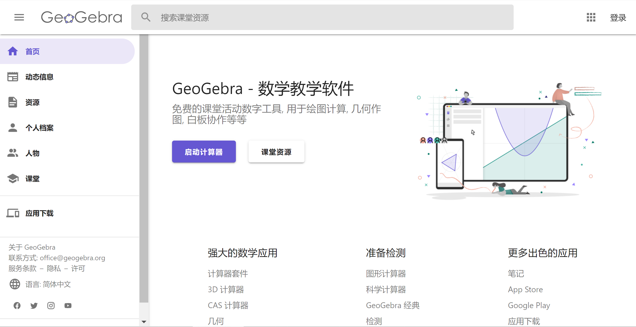
Task: Open the language selector 语言: 简体中文
Action: tap(48, 284)
